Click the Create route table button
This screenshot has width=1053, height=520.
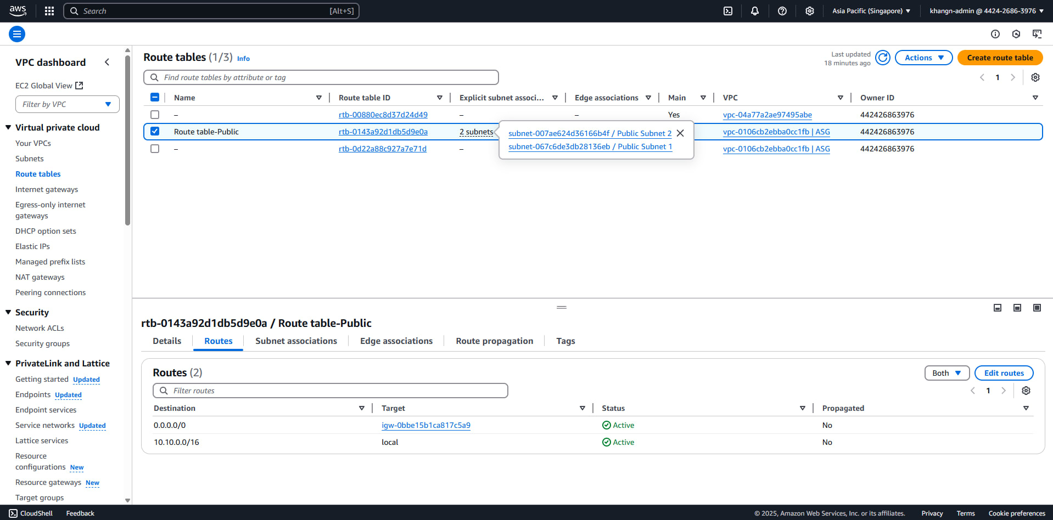coord(1000,58)
